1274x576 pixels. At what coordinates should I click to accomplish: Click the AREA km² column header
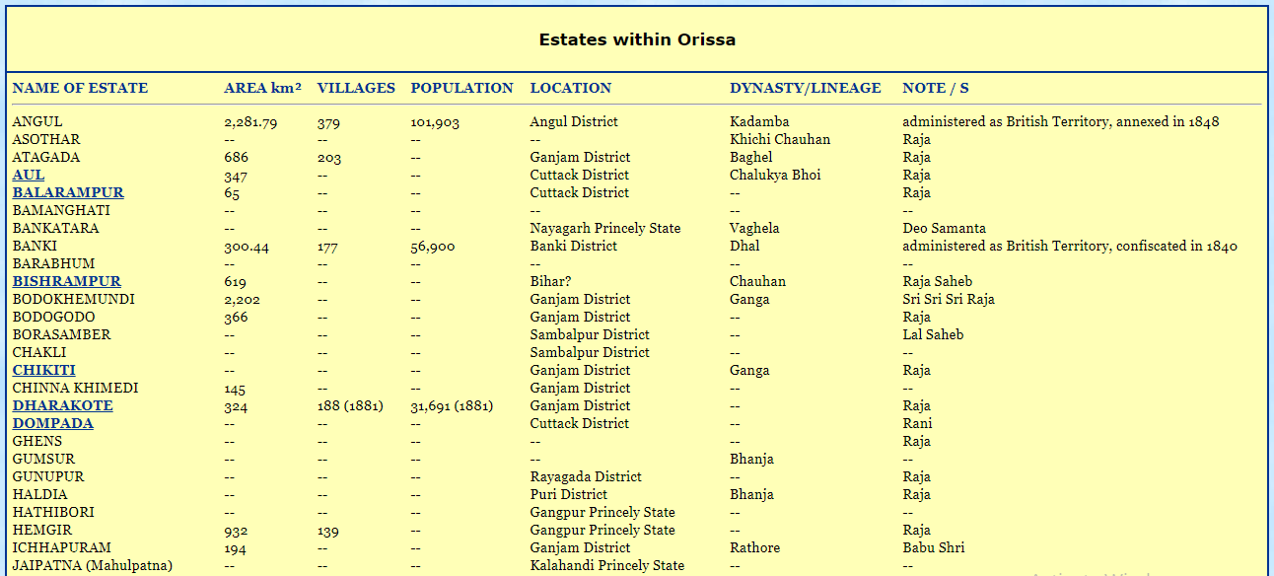tap(262, 88)
